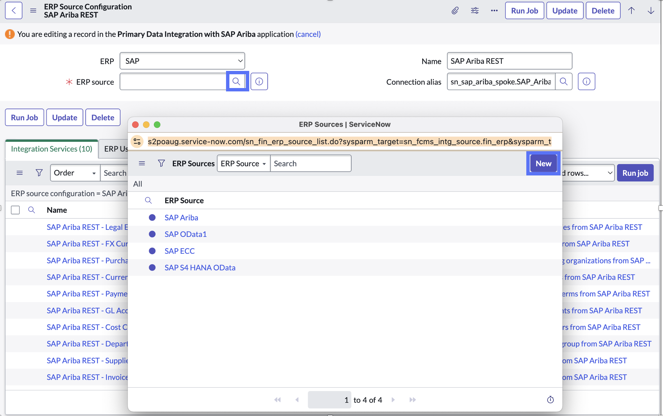Sort by Name column header in Integration Services
The image size is (663, 416).
click(x=57, y=210)
